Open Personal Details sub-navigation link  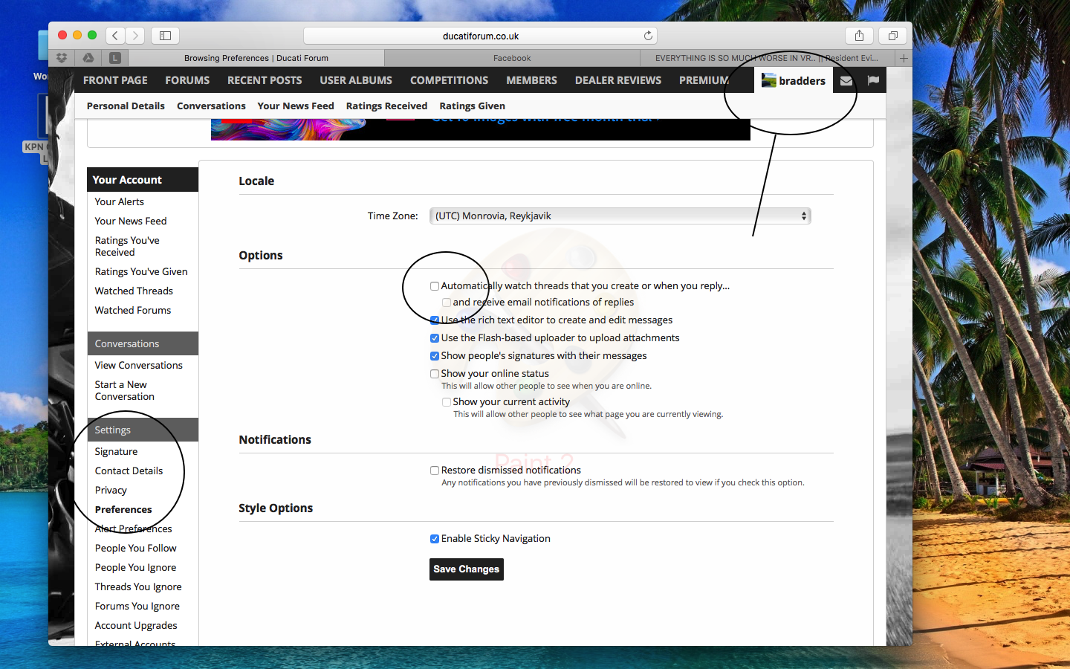click(x=126, y=106)
